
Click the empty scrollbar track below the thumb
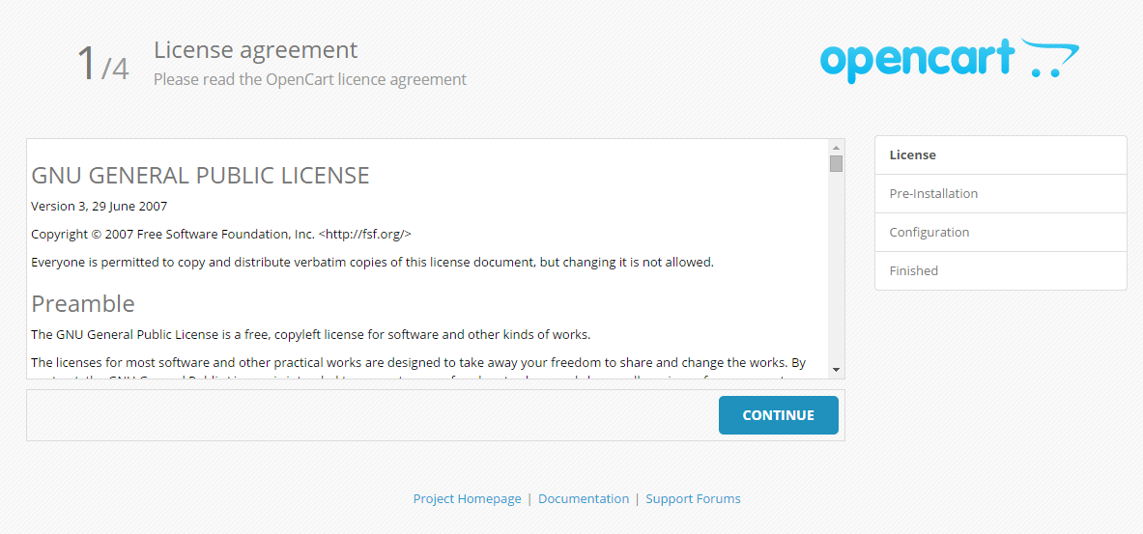click(x=836, y=270)
